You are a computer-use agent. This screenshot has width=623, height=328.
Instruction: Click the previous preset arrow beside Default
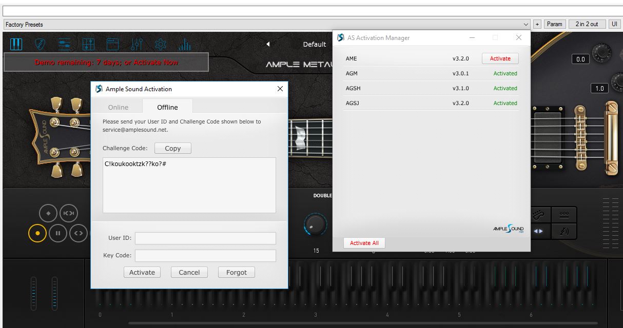268,44
